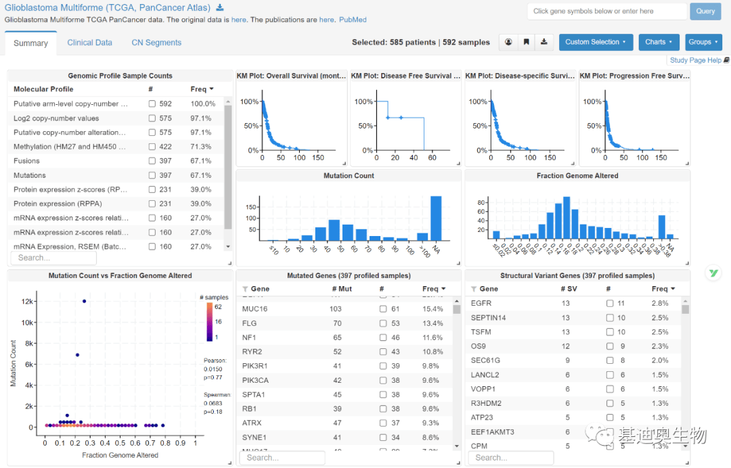The image size is (731, 468).
Task: Click the green Y extension icon at right edge
Action: pyautogui.click(x=713, y=273)
